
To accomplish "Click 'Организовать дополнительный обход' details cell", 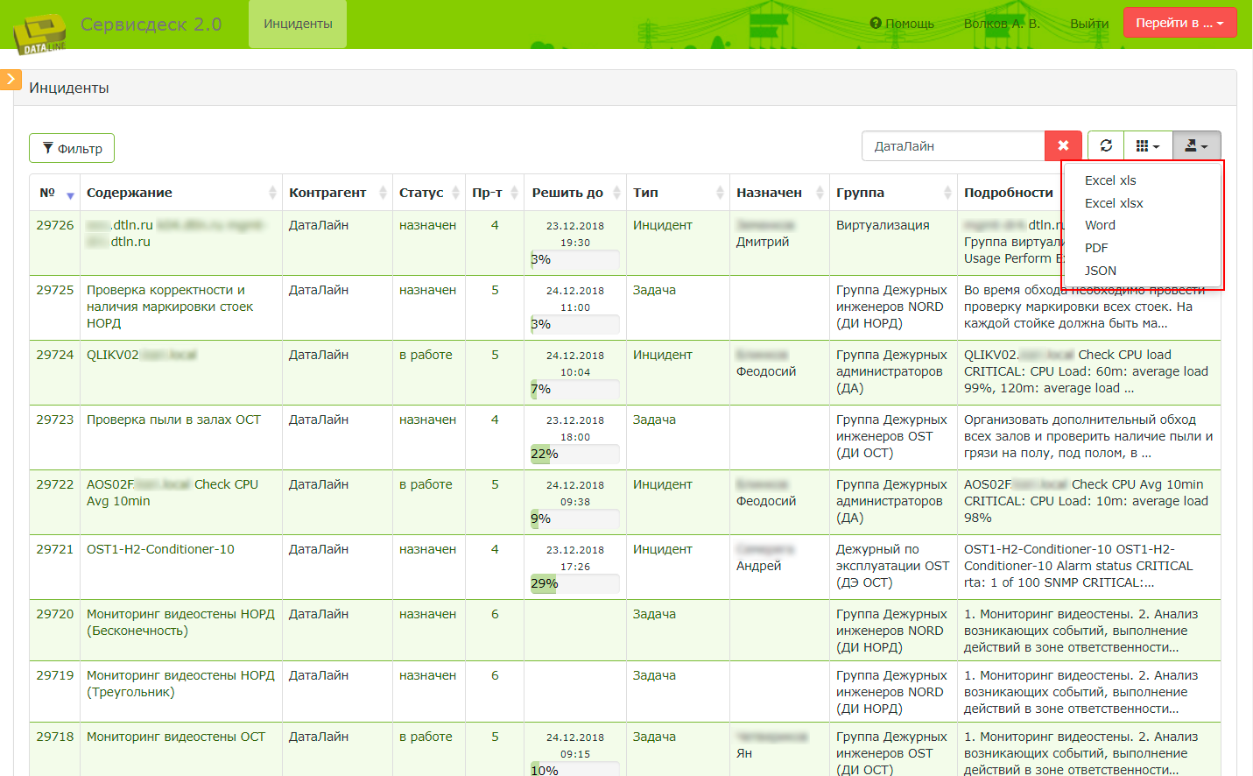I will pos(1088,436).
